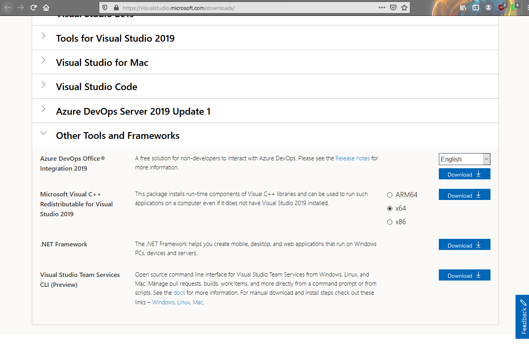The image size is (529, 344).
Task: Open green extension with badge 6
Action: [515, 7]
